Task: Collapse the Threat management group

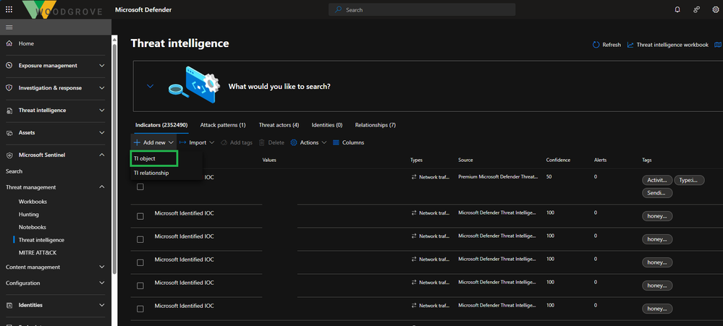Action: pos(102,187)
